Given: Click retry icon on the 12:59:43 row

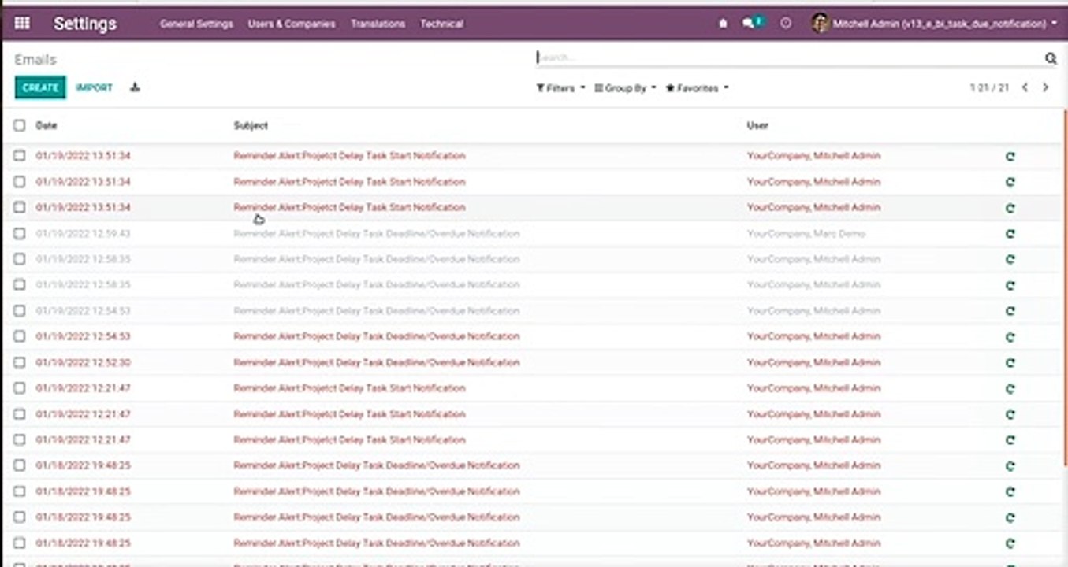Looking at the screenshot, I should tap(1010, 234).
